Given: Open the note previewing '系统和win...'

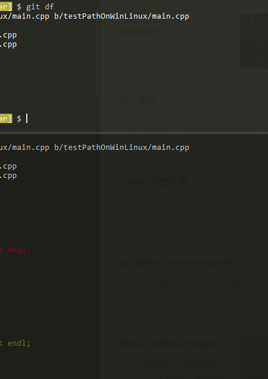Looking at the screenshot, I should point(145,31).
